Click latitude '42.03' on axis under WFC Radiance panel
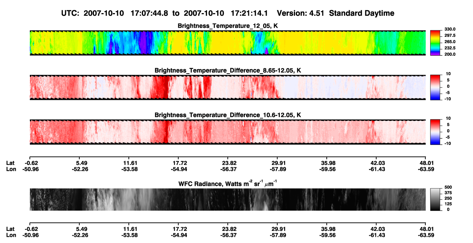 (377, 229)
